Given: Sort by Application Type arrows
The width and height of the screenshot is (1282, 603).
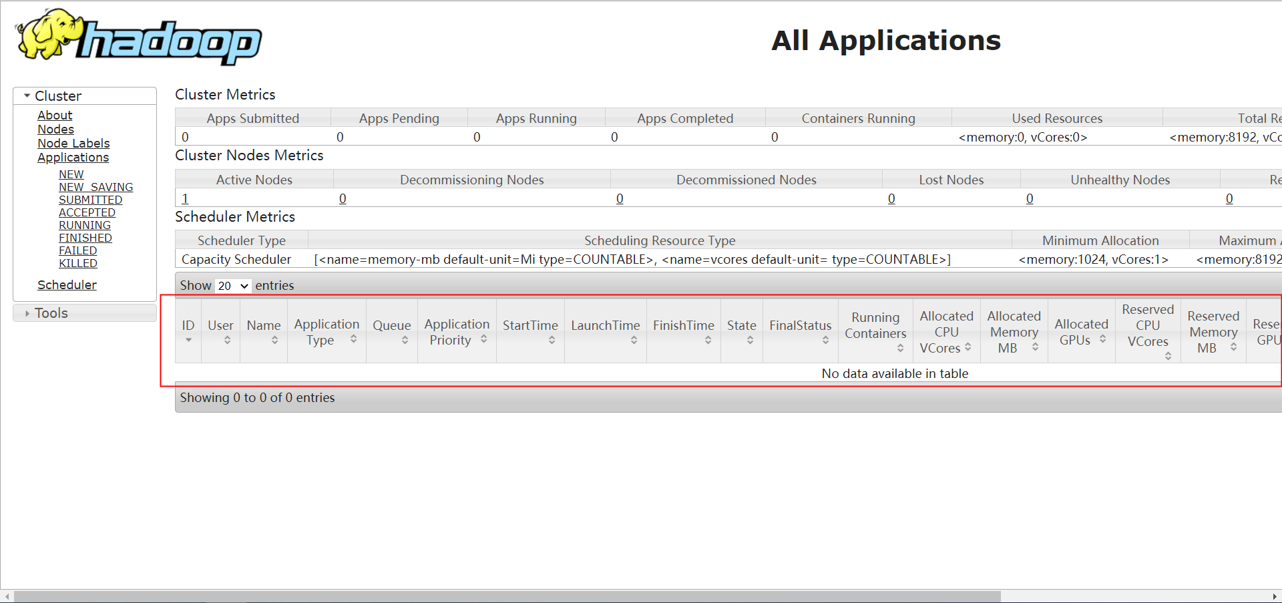Looking at the screenshot, I should 353,339.
